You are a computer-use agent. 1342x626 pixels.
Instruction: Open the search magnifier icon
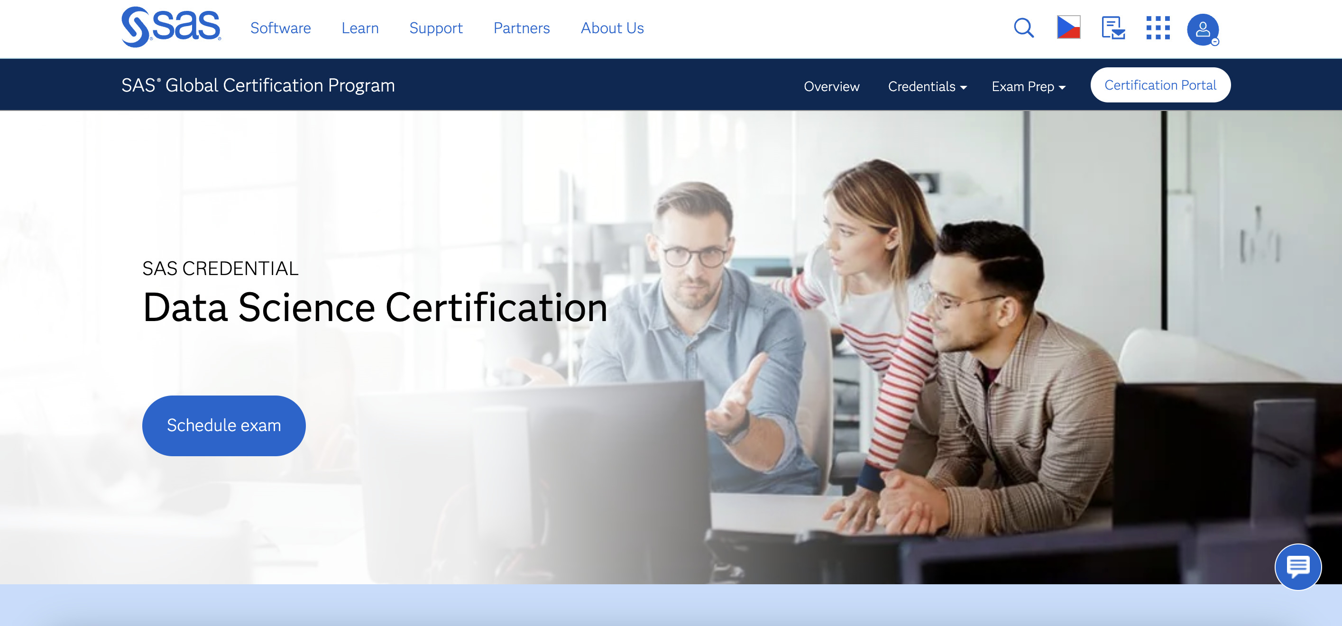click(x=1024, y=28)
